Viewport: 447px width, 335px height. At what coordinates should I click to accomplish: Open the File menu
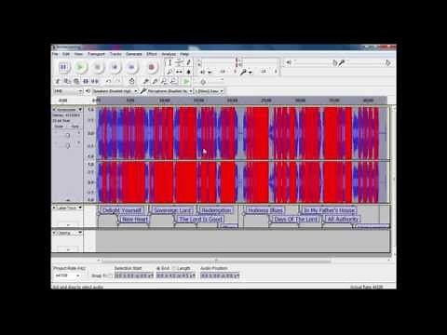tap(55, 54)
